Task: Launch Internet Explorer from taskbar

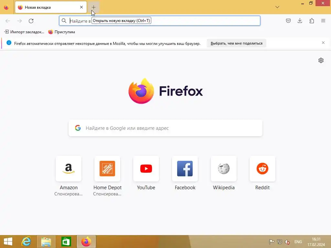Action: (x=27, y=242)
